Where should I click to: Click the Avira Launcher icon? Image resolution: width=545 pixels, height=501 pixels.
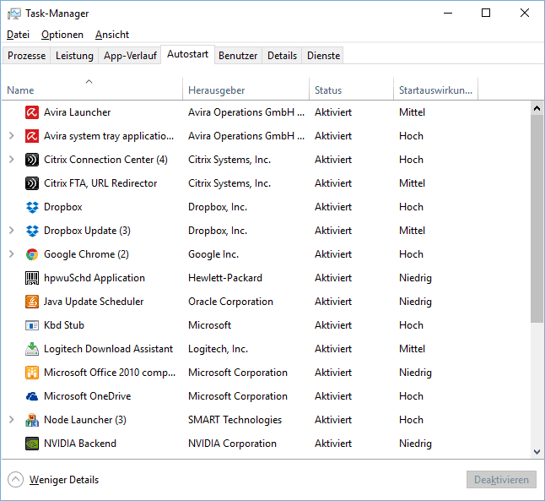32,112
